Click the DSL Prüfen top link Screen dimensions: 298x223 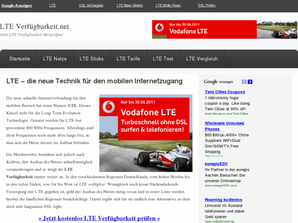[207, 5]
